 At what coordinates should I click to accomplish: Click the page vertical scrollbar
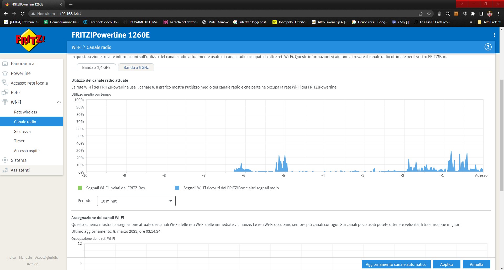click(502, 135)
